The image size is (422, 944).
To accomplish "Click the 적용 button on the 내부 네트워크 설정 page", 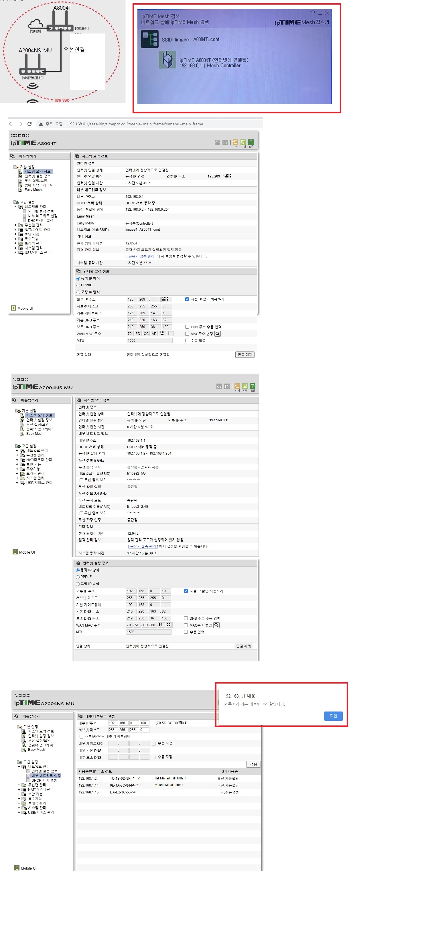I will [x=253, y=764].
